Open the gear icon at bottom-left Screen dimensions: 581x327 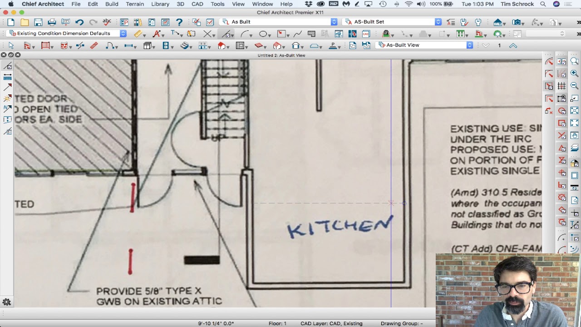7,302
